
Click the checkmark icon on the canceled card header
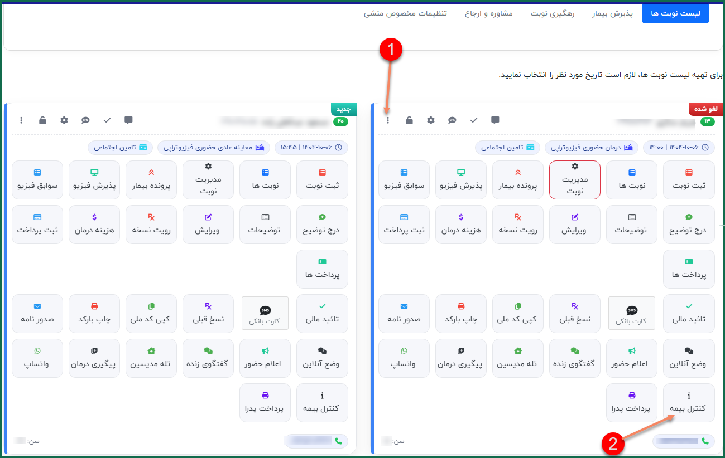474,120
